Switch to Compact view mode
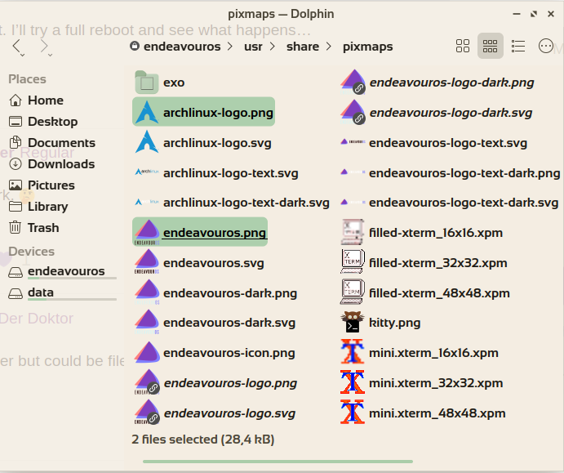Screen dimensions: 564x473 click(490, 47)
